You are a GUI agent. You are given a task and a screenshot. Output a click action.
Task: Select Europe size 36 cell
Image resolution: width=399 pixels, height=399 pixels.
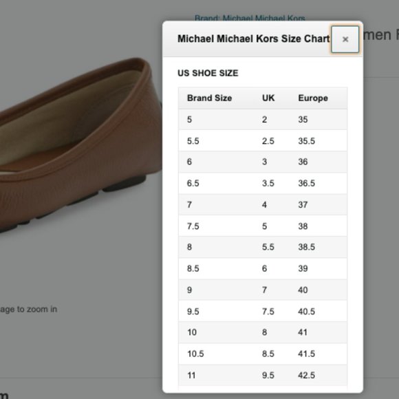pyautogui.click(x=303, y=162)
